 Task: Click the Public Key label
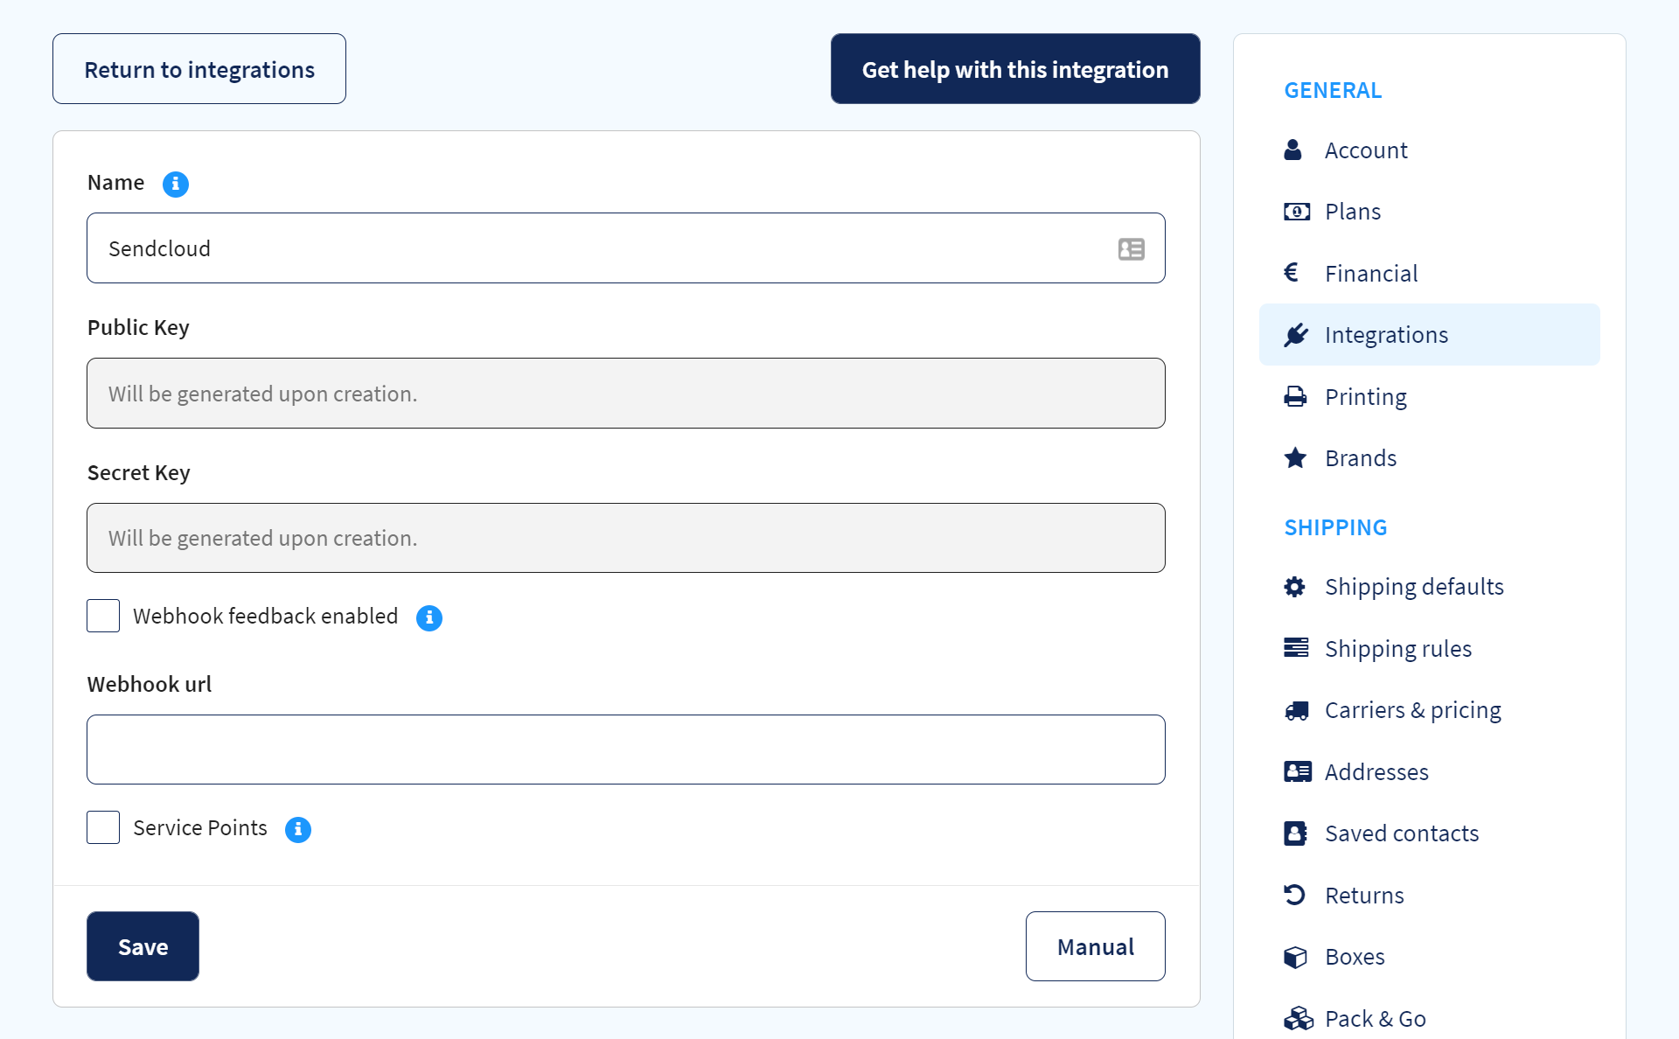(138, 327)
